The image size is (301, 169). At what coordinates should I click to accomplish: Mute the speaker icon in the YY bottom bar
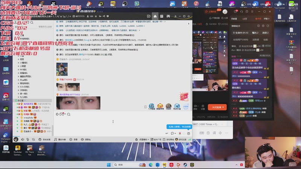(x=23, y=139)
